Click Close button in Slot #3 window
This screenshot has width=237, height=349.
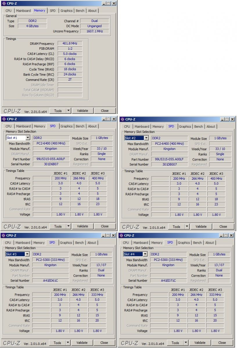[104, 343]
